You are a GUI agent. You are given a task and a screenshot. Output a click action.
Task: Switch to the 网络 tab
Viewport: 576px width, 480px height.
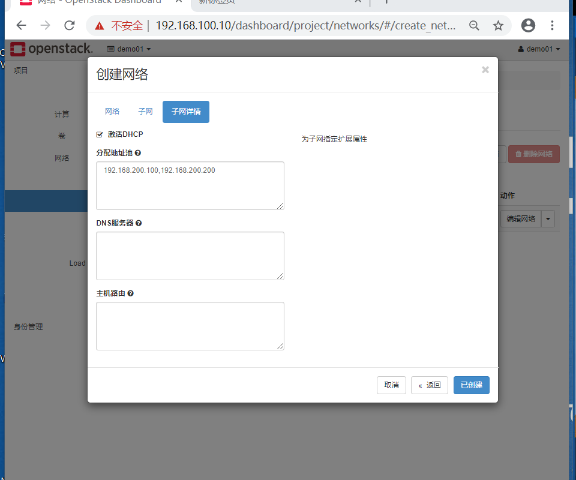112,112
